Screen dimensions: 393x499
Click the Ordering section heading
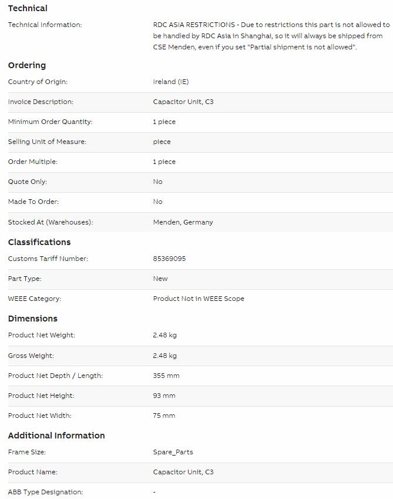click(27, 65)
